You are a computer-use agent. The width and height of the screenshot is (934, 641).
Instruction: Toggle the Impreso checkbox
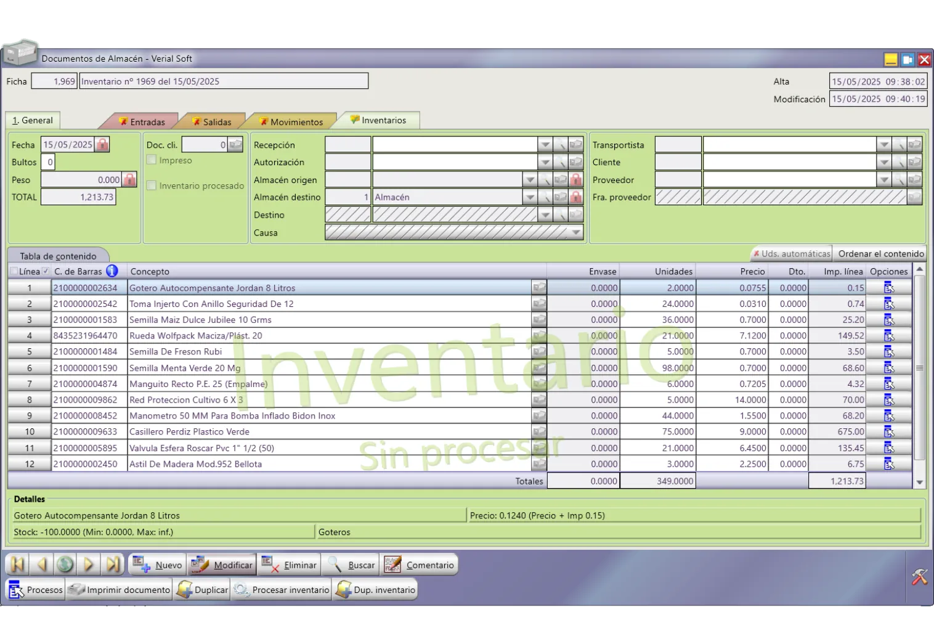click(x=152, y=160)
